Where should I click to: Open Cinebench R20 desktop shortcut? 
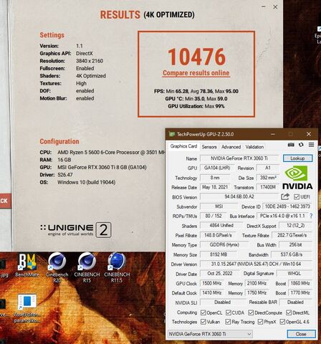pos(57,267)
